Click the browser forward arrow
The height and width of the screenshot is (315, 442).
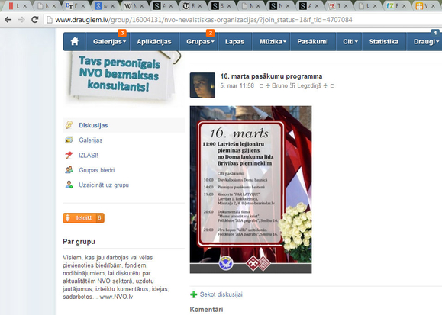21,19
